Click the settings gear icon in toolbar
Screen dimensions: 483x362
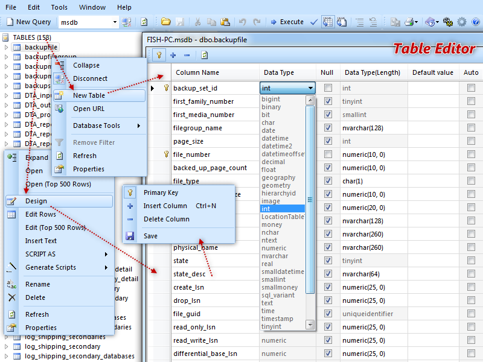click(461, 22)
